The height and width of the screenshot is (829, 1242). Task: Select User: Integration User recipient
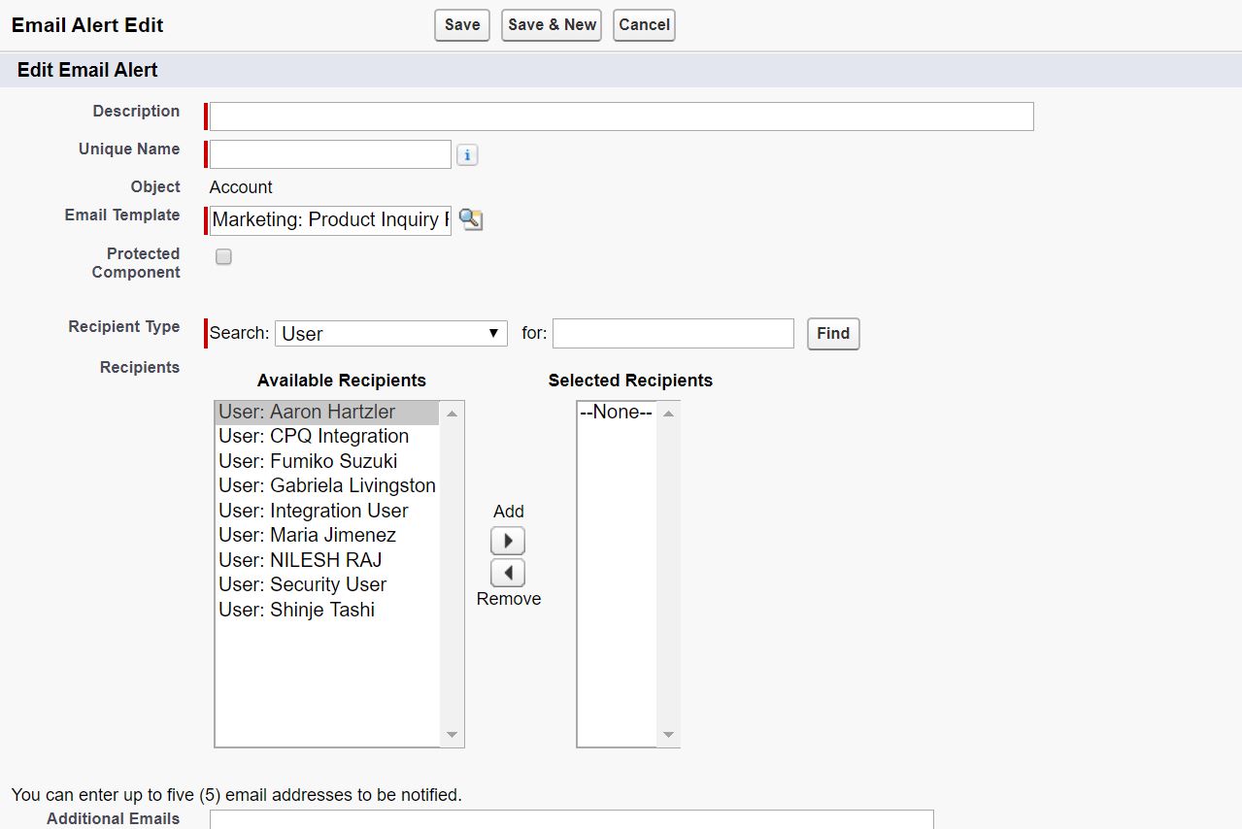(327, 511)
